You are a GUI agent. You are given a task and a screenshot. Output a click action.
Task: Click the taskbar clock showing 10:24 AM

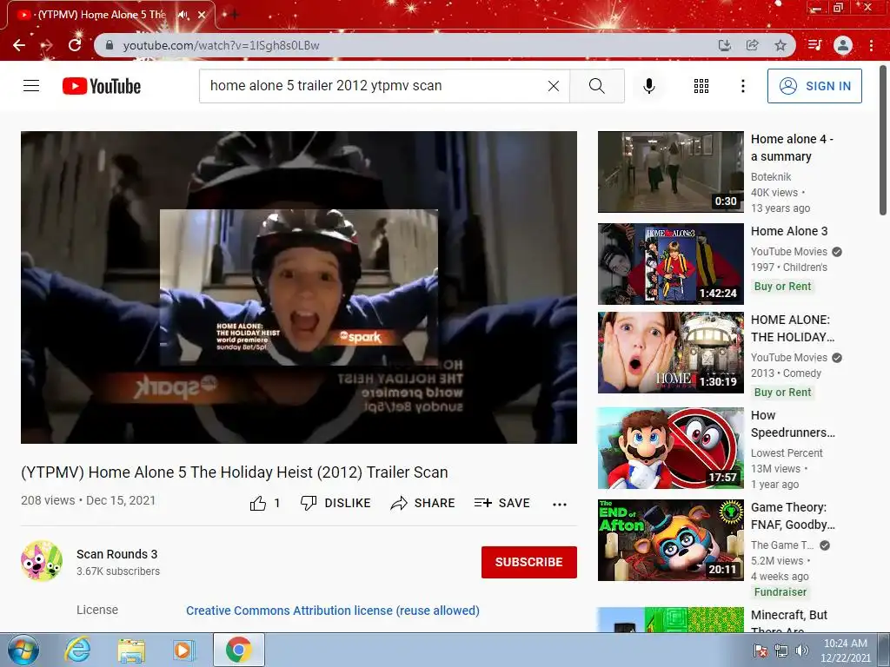pyautogui.click(x=845, y=650)
